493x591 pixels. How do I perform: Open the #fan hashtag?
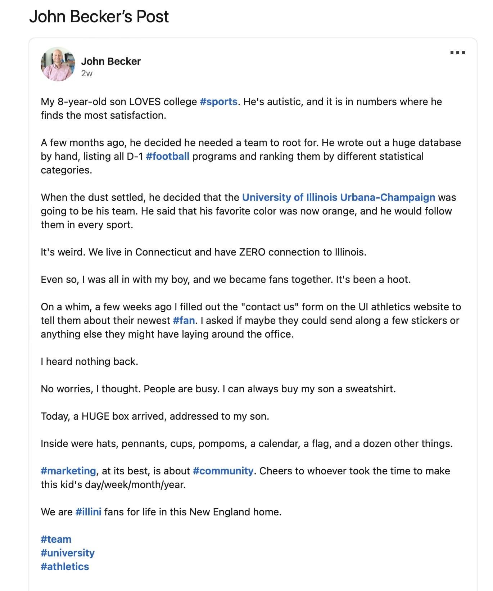coord(184,320)
